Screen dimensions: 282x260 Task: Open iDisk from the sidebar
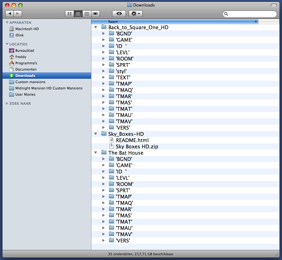pyautogui.click(x=19, y=35)
